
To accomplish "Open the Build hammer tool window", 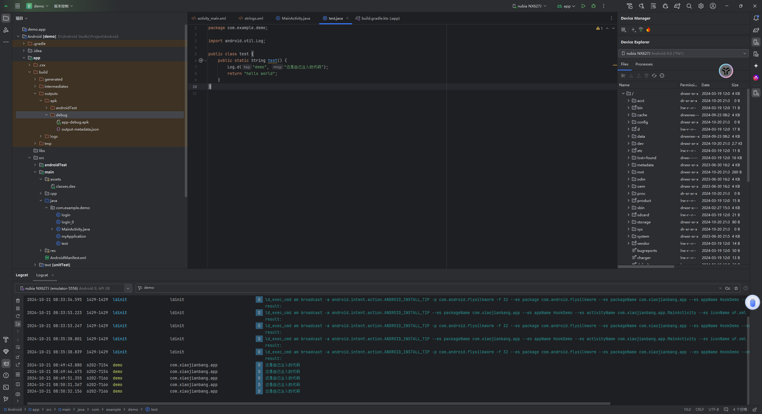I will tap(6, 340).
